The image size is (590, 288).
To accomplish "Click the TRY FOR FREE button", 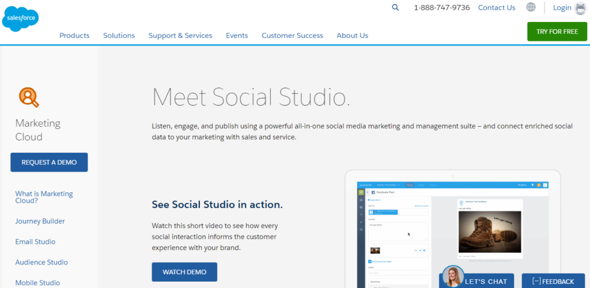I will coord(557,32).
